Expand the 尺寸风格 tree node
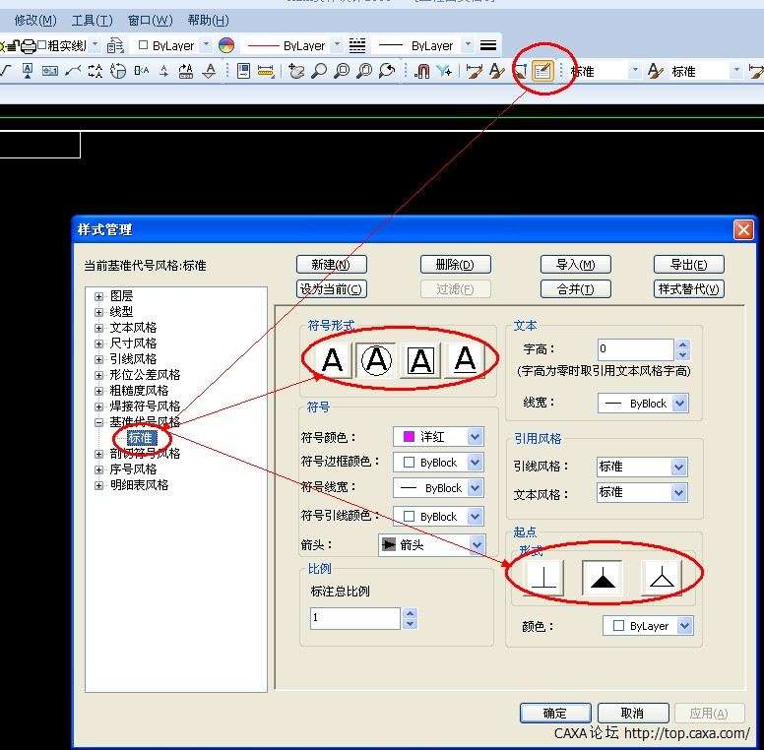 tap(98, 344)
